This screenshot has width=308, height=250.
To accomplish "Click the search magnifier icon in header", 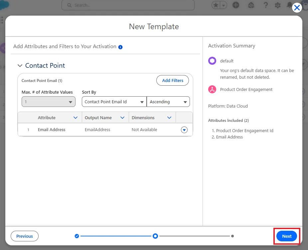I will [x=69, y=5].
